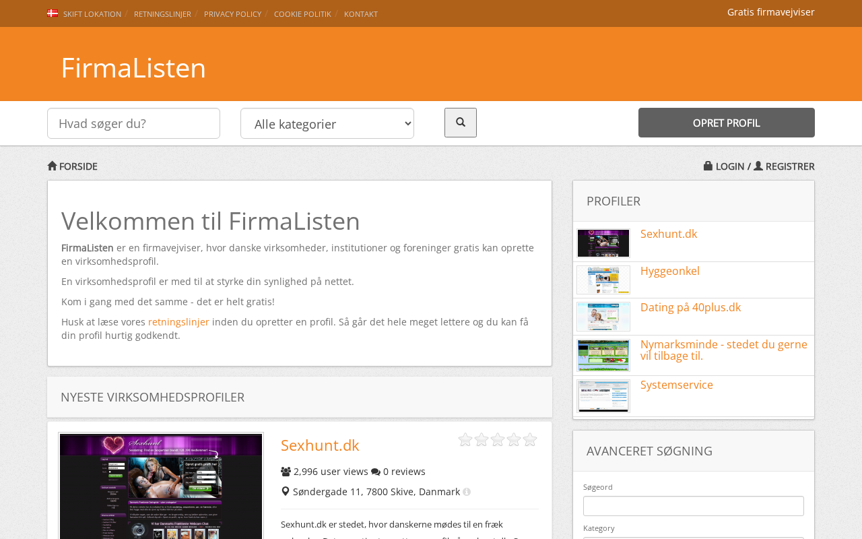The image size is (862, 539).
Task: Click the Sexhunt.dk sidebar thumbnail
Action: tap(603, 243)
